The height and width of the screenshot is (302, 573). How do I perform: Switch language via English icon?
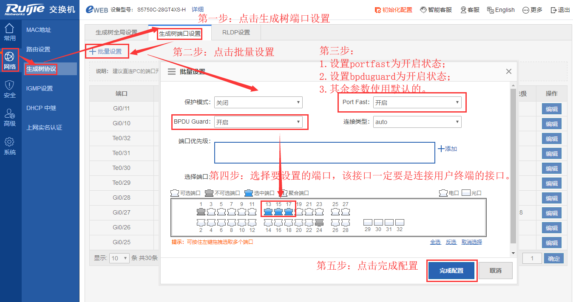click(490, 10)
